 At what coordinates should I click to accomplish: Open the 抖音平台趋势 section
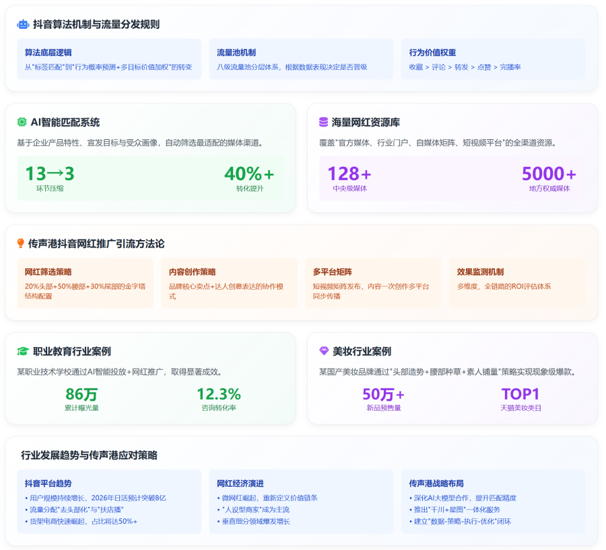(x=109, y=501)
